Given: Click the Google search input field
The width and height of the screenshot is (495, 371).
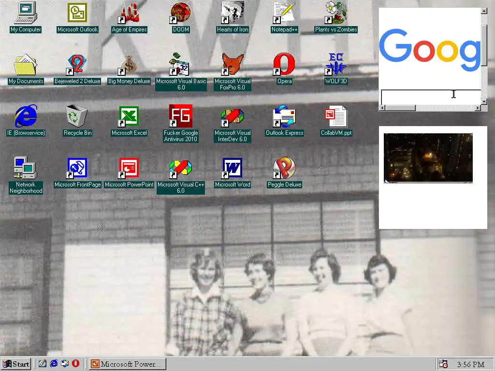Looking at the screenshot, I should [x=431, y=98].
